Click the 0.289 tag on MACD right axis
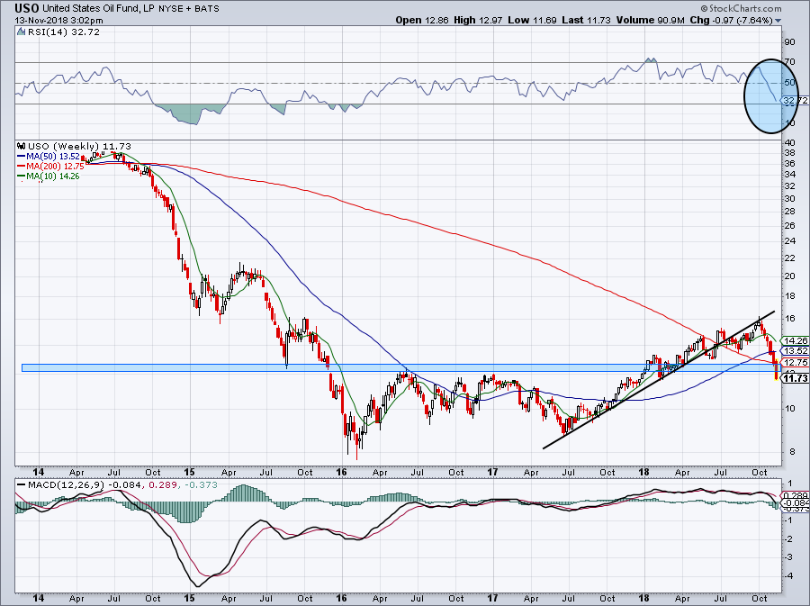The width and height of the screenshot is (810, 606). coord(796,495)
